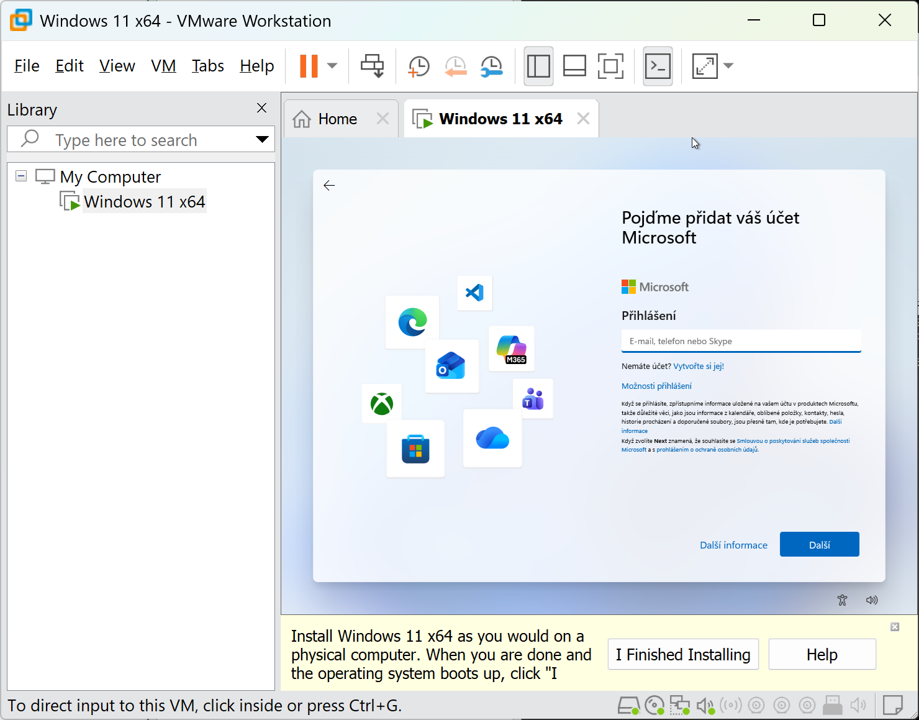This screenshot has width=919, height=720.
Task: Send Ctrl+Alt+Del to the guest
Action: (x=372, y=65)
